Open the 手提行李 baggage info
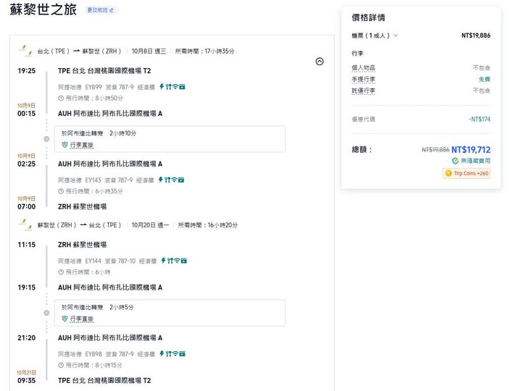The height and width of the screenshot is (391, 510). tap(363, 79)
